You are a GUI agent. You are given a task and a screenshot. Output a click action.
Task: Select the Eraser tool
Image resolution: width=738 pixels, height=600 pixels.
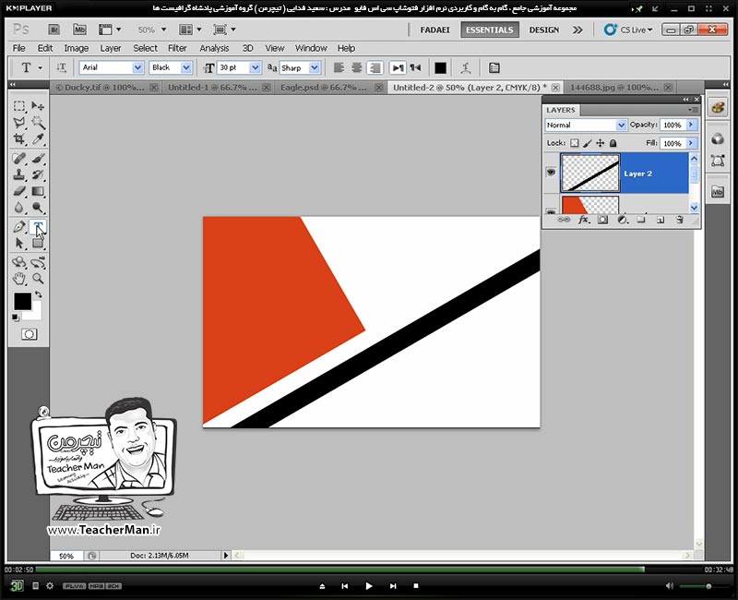(19, 191)
